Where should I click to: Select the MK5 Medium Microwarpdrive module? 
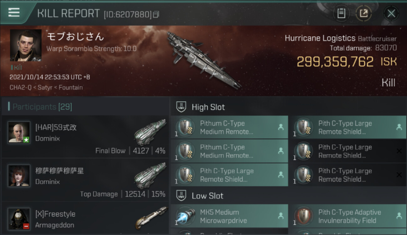[229, 216]
